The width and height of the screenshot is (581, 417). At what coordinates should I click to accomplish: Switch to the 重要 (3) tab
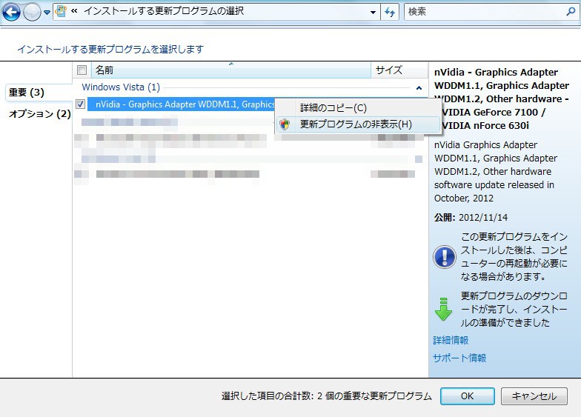(39, 92)
